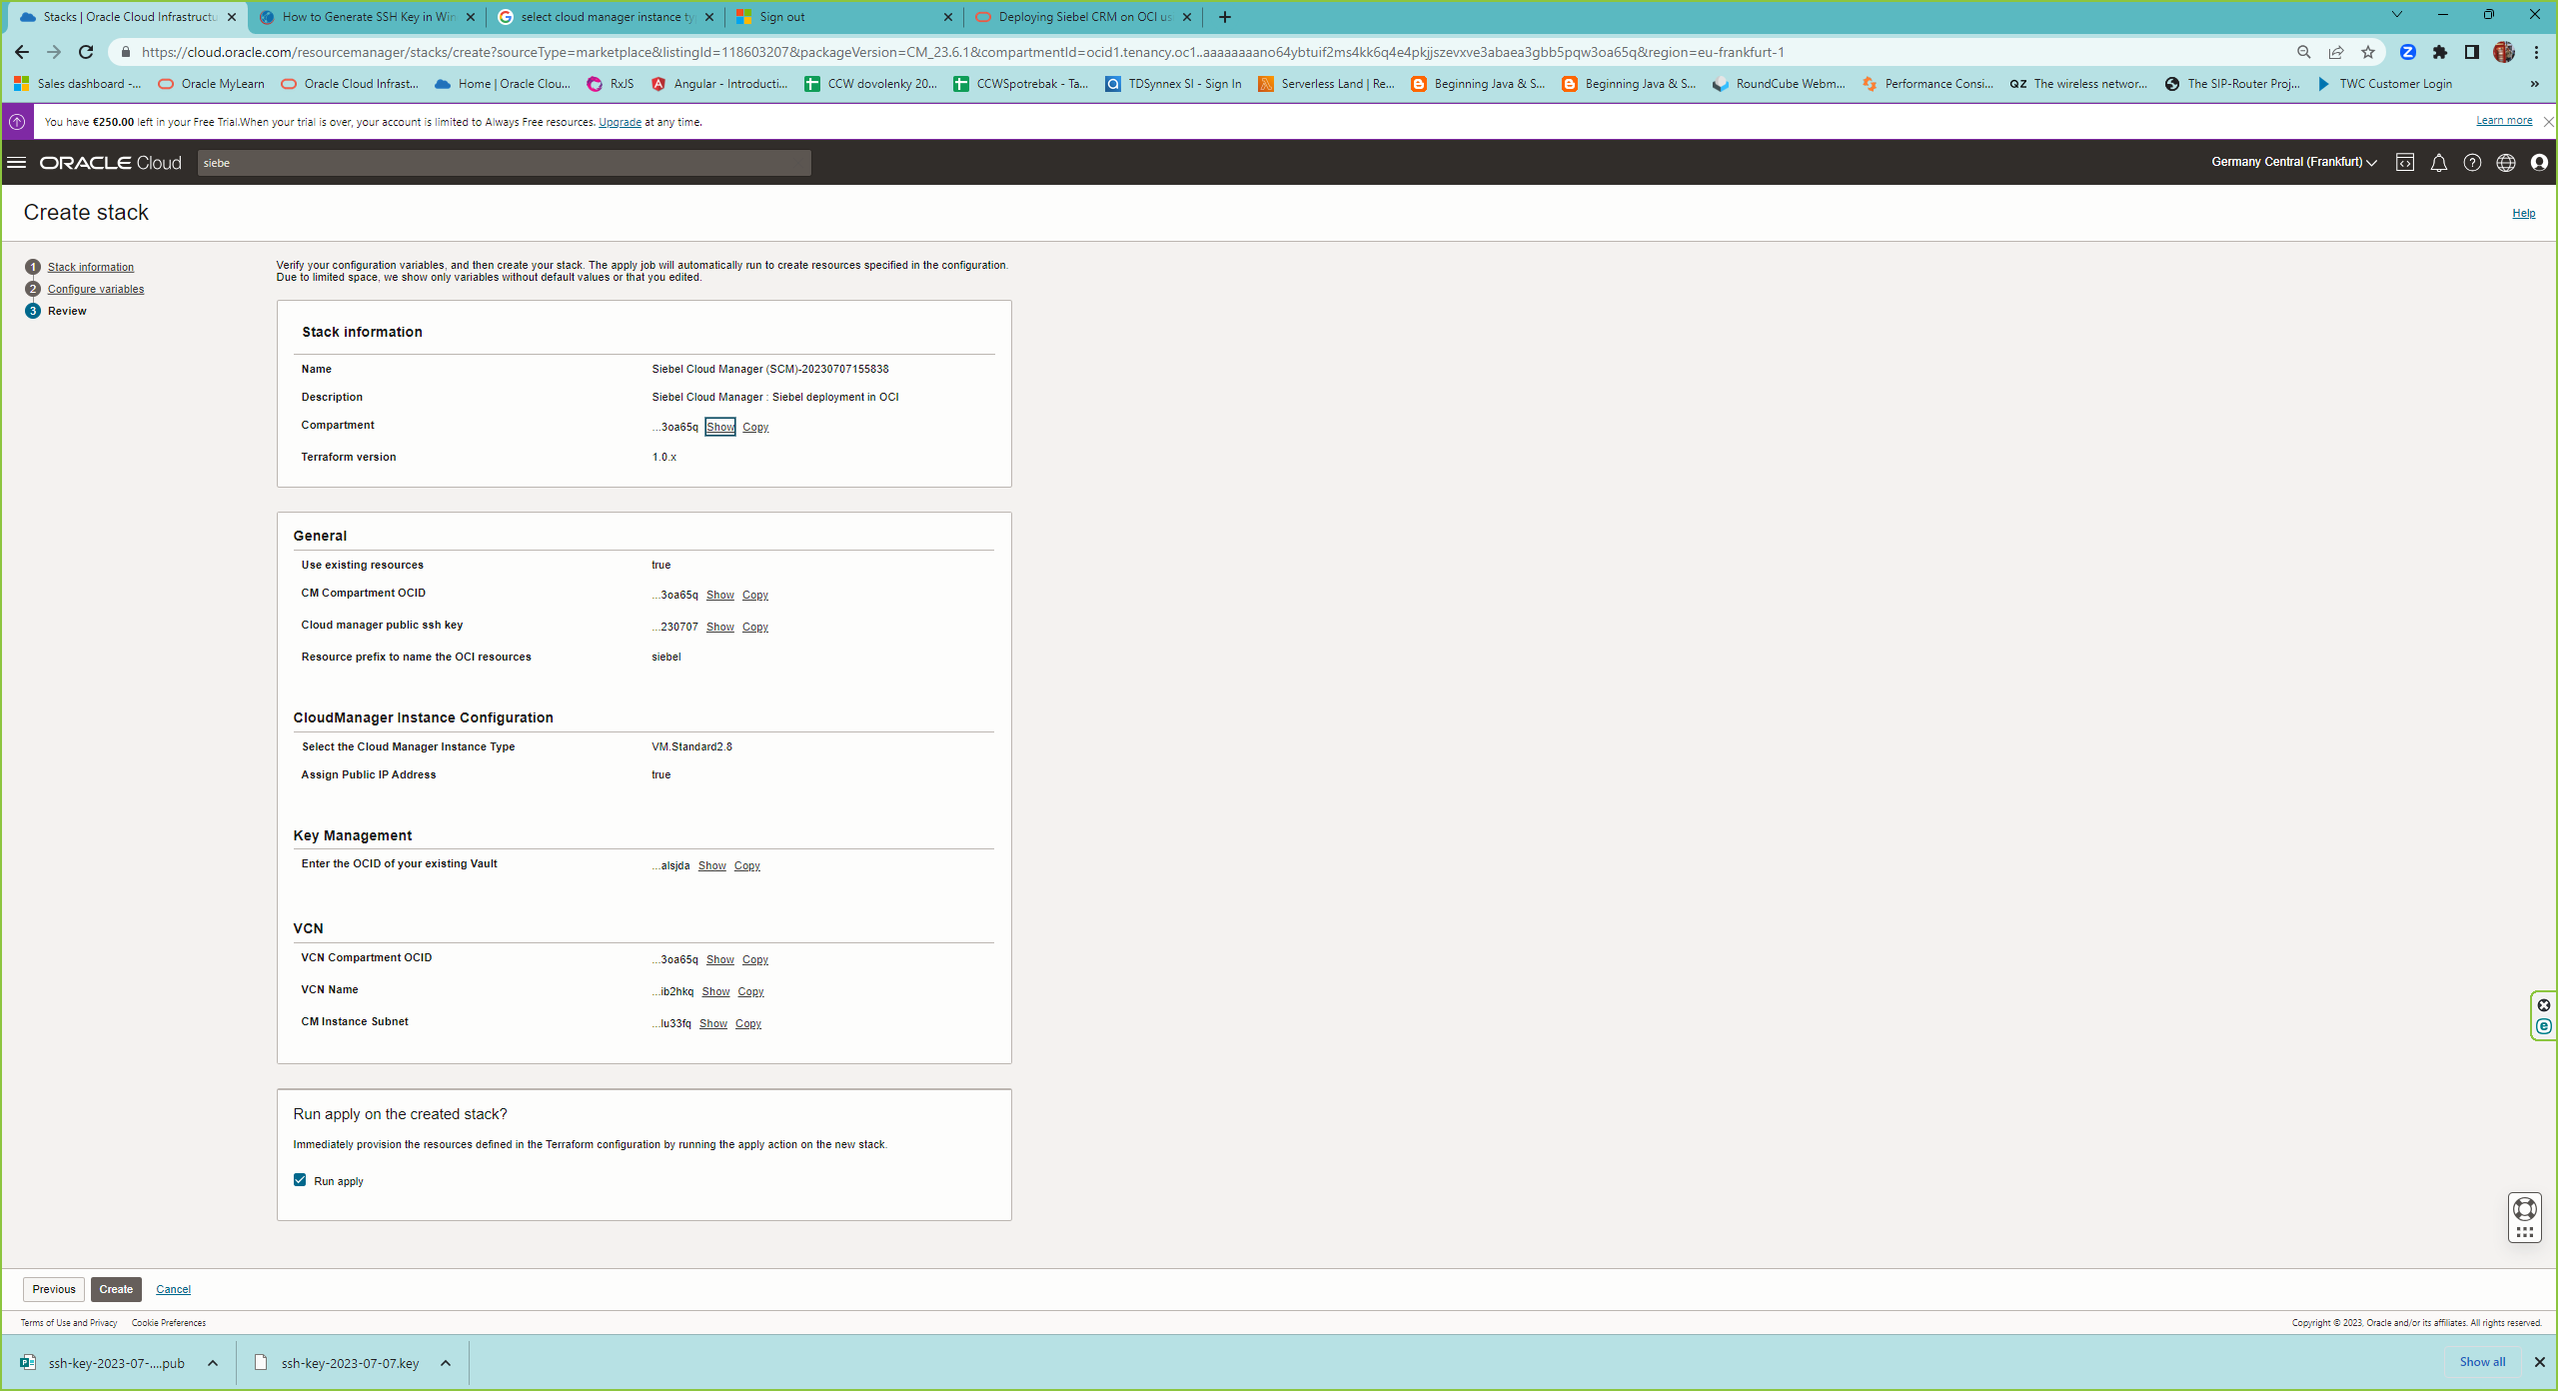This screenshot has width=2558, height=1391.
Task: Close the downloads bar
Action: pyautogui.click(x=2539, y=1362)
